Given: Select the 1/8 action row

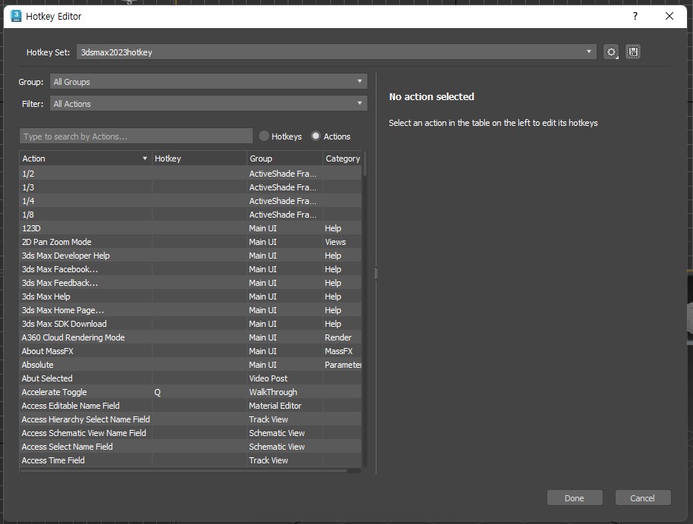Looking at the screenshot, I should (x=191, y=215).
